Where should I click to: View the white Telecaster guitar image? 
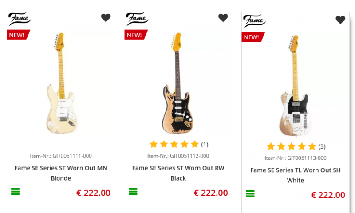pyautogui.click(x=295, y=87)
